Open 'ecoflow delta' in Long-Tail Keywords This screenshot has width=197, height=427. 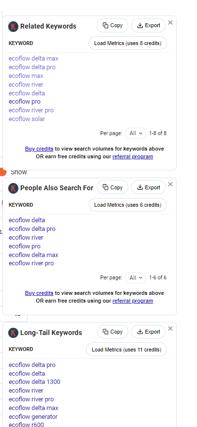click(x=27, y=373)
